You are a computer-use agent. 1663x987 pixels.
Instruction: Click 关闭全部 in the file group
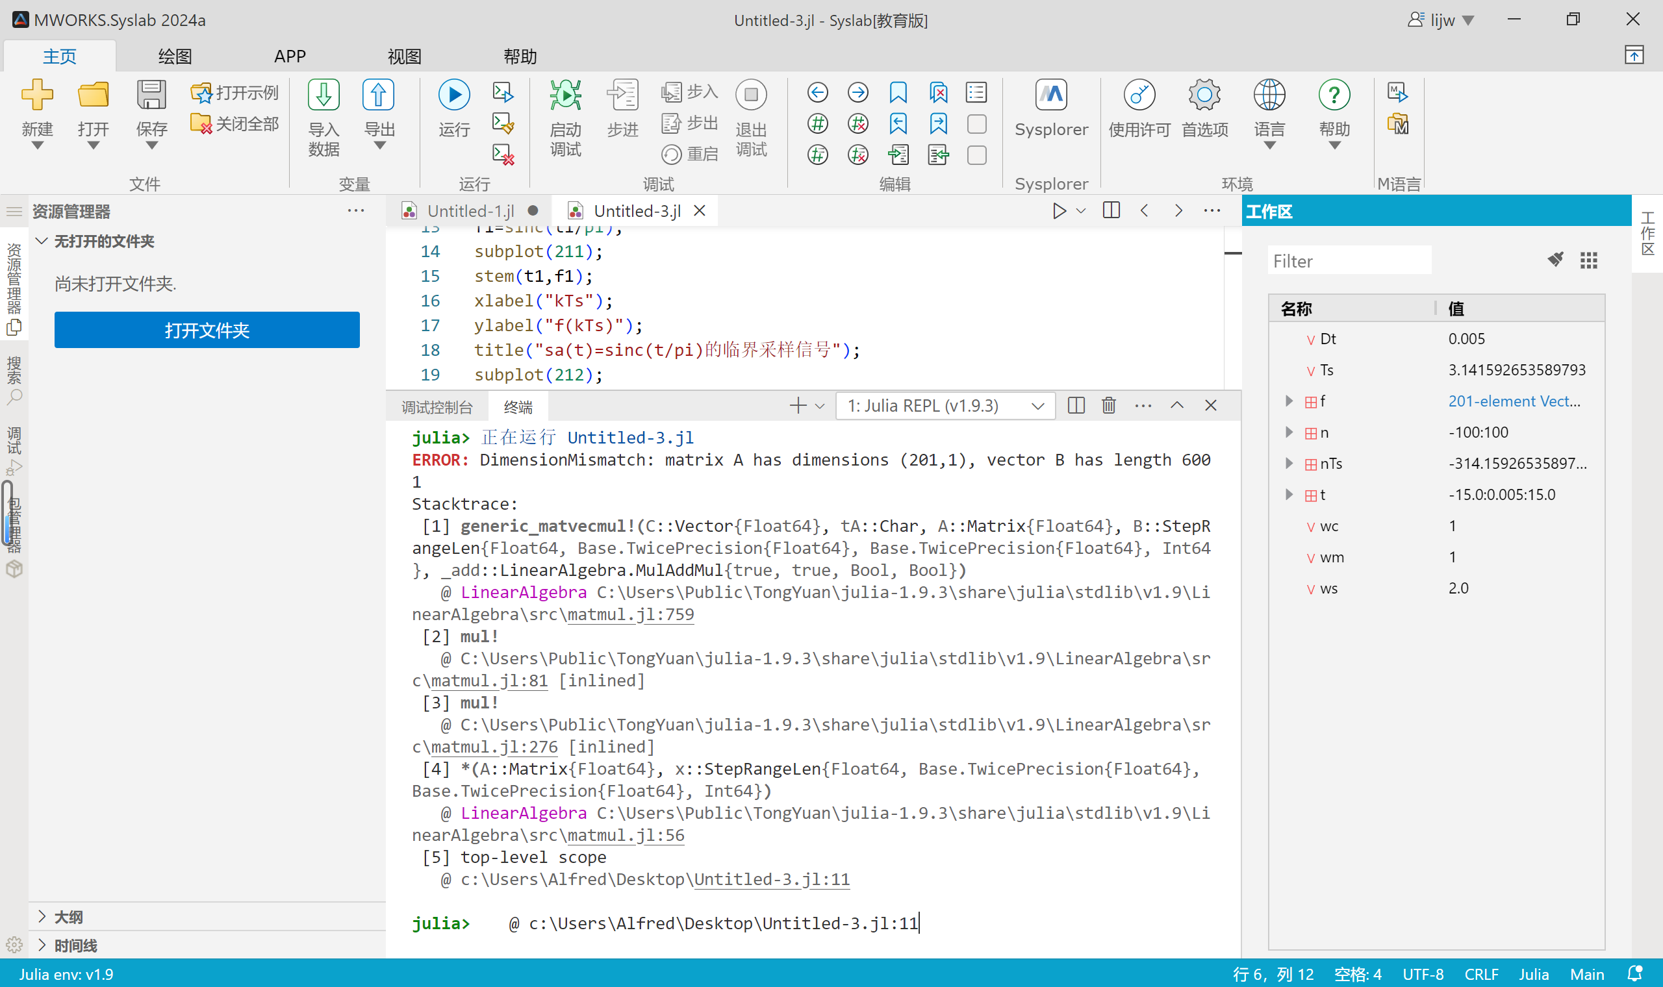click(235, 124)
